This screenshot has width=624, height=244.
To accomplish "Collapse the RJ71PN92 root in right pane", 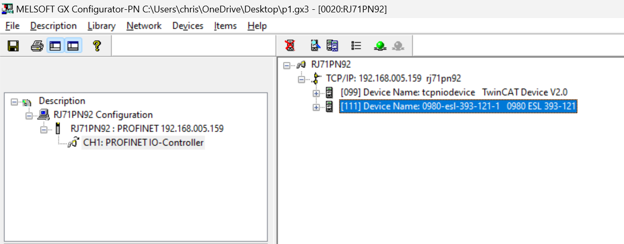I will pyautogui.click(x=287, y=66).
